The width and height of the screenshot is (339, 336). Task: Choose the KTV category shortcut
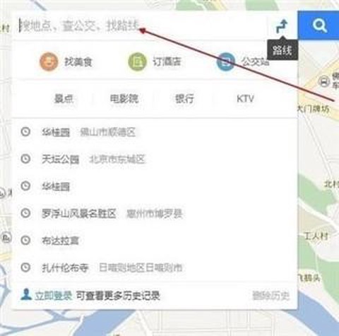click(245, 99)
